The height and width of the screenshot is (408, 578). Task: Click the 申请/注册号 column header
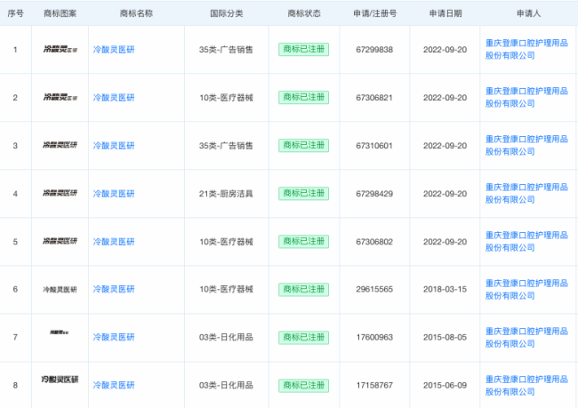coord(375,13)
